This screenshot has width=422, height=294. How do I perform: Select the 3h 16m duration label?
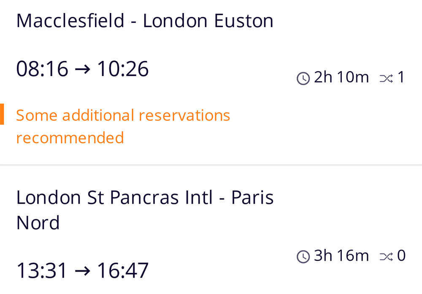(x=341, y=256)
